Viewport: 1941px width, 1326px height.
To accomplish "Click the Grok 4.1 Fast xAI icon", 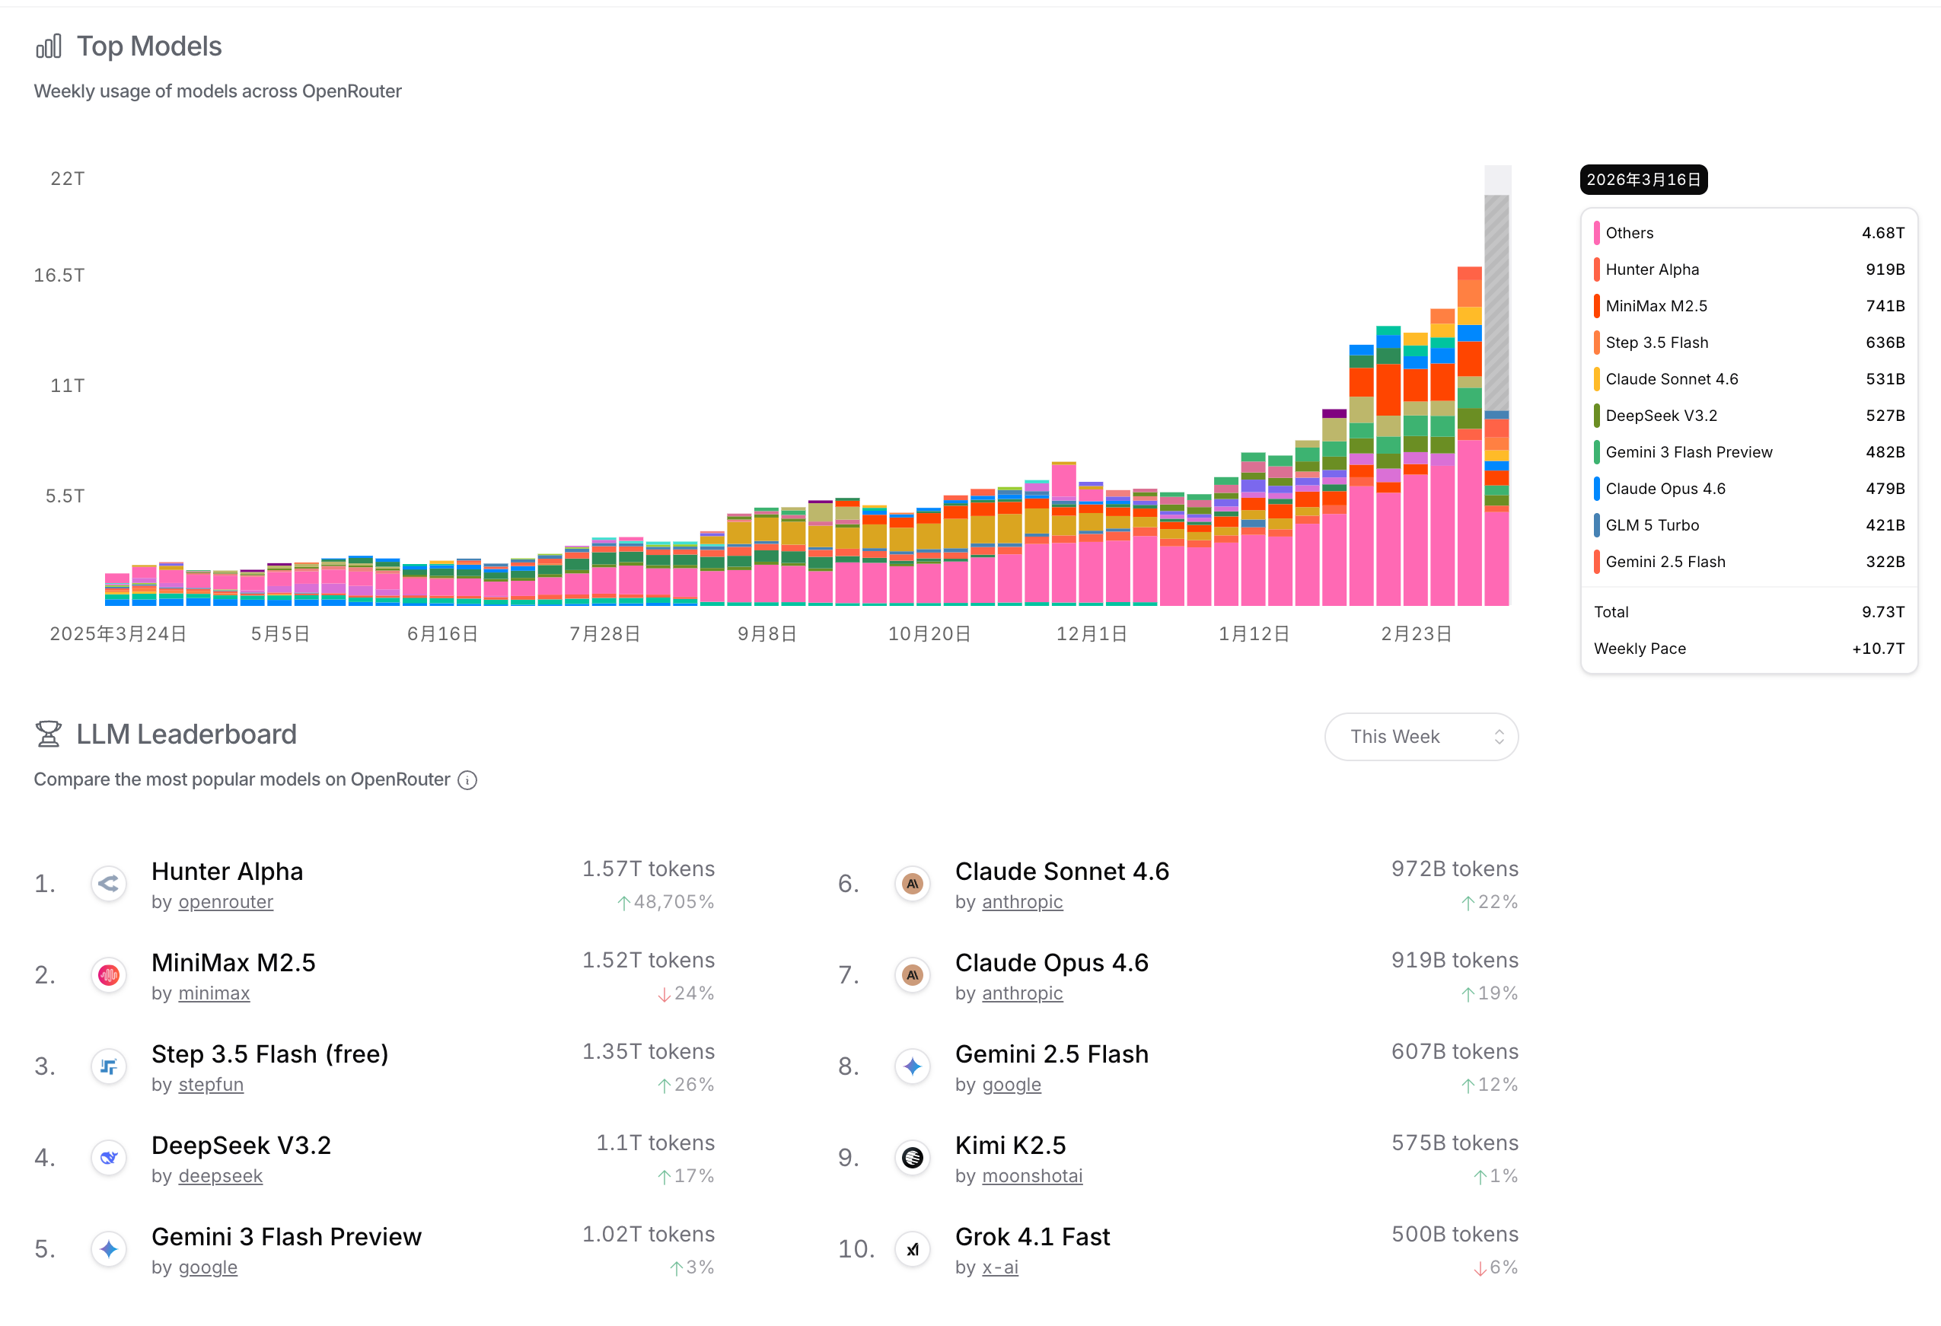I will [x=912, y=1249].
